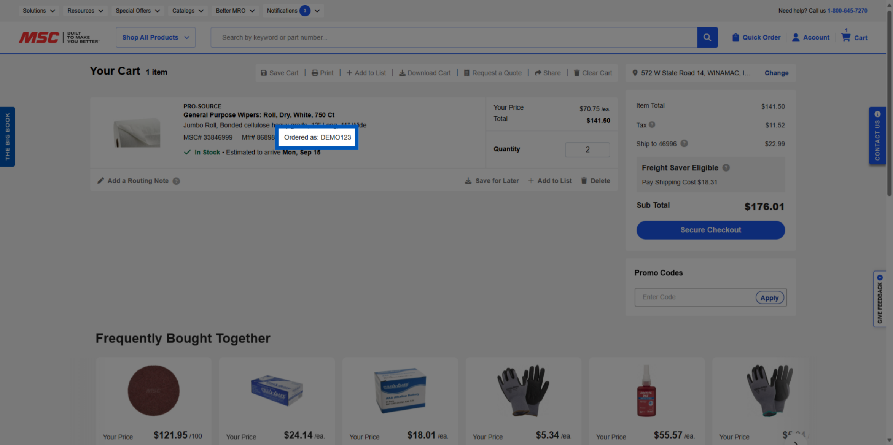Image resolution: width=893 pixels, height=445 pixels.
Task: Click Add to List in cart toolbar
Action: [x=366, y=73]
